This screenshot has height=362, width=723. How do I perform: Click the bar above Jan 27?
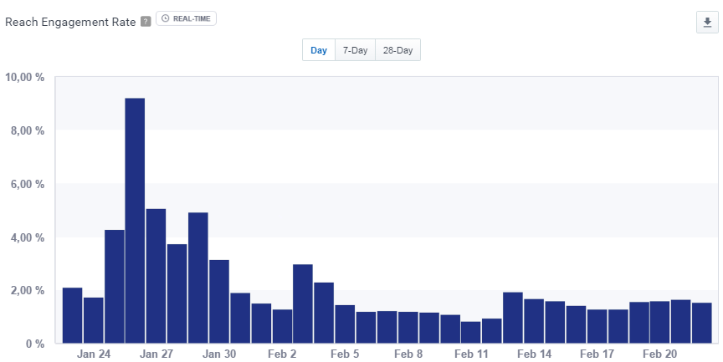click(156, 276)
